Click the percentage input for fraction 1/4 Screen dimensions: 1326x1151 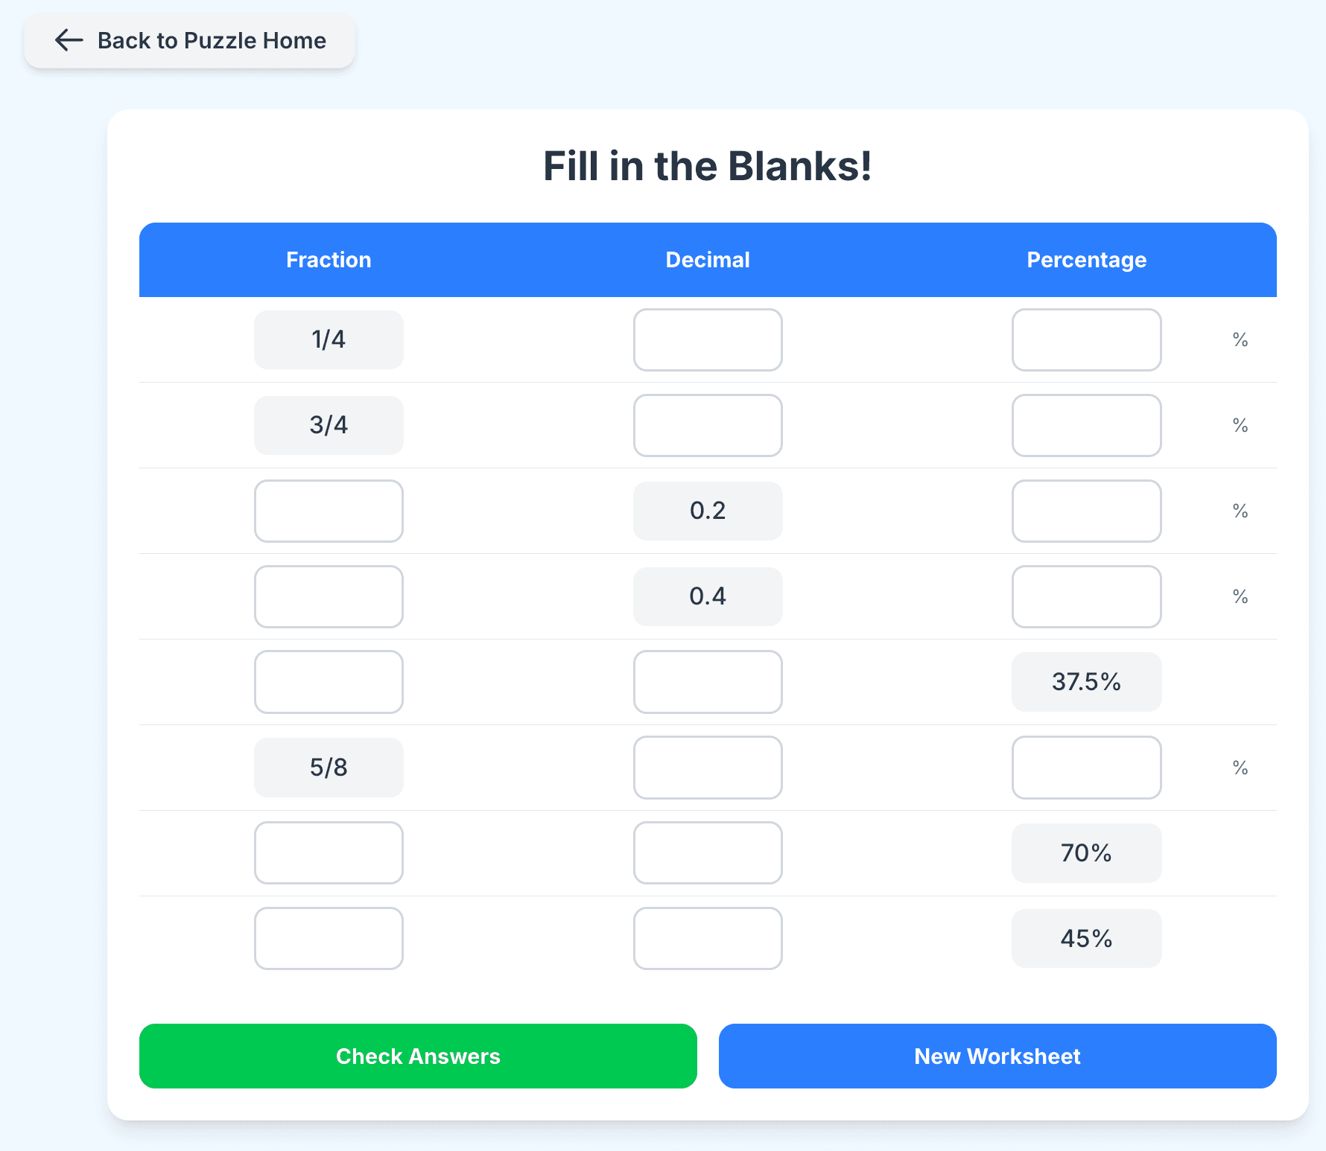click(x=1086, y=339)
